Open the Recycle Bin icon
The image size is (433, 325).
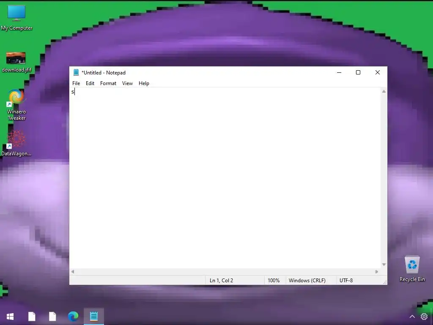click(412, 269)
